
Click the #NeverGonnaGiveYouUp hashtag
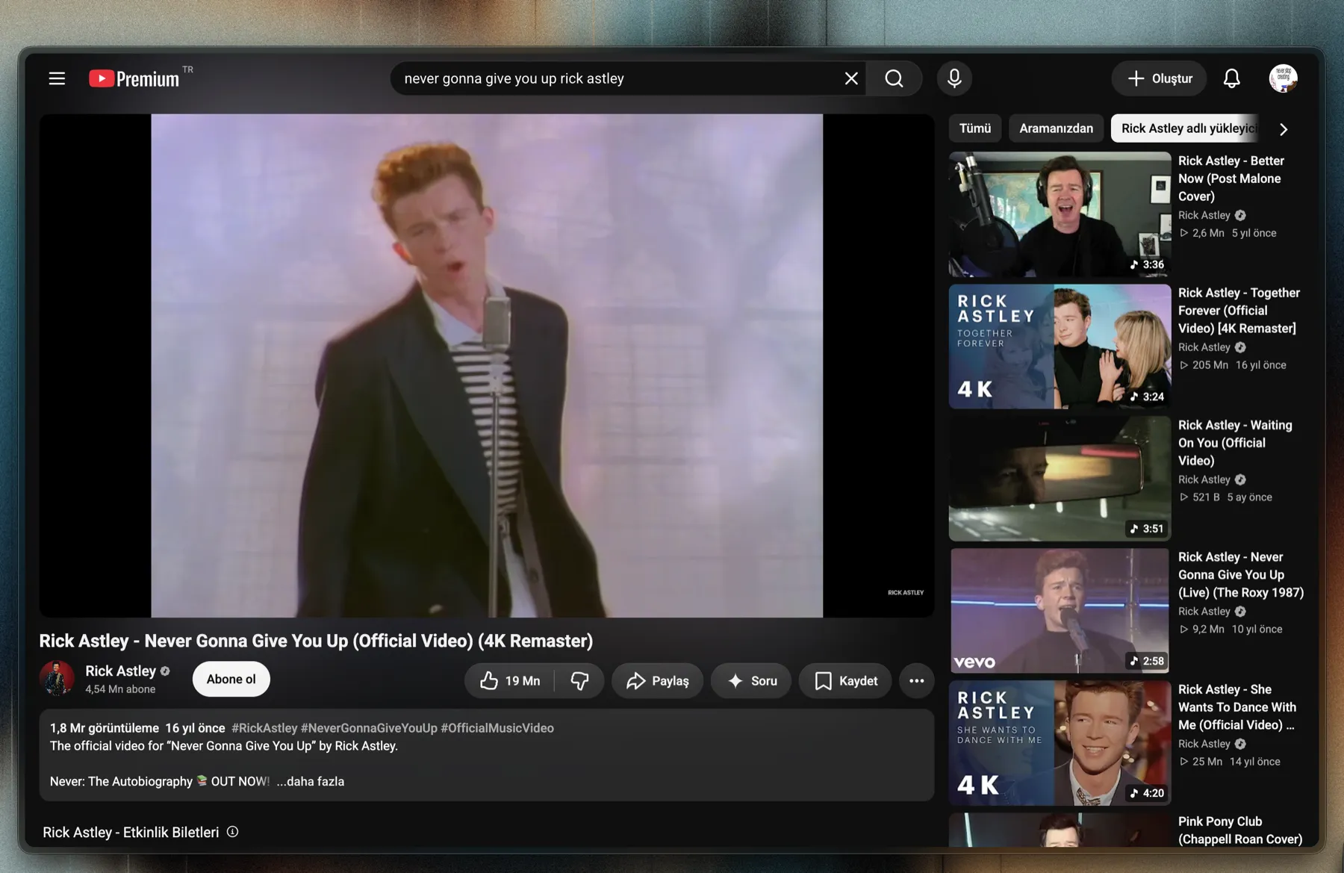point(369,727)
